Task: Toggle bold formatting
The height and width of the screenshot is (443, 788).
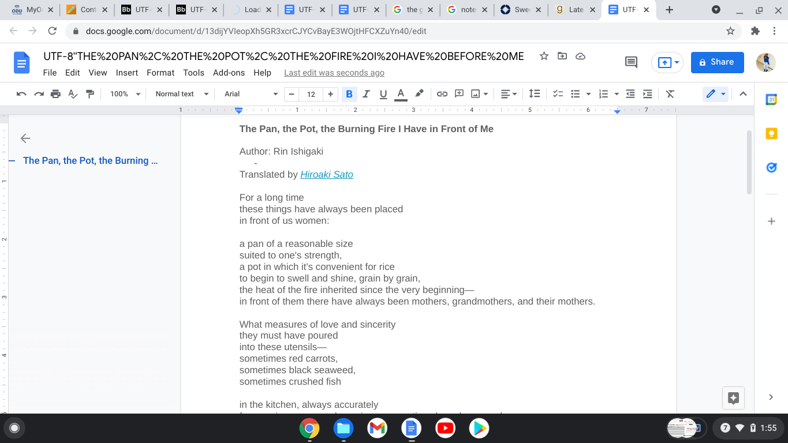Action: click(x=349, y=94)
